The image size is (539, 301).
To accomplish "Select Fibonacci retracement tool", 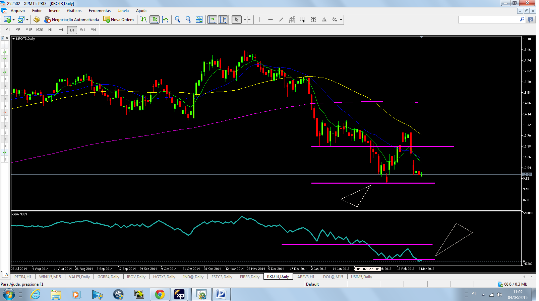I will tap(303, 20).
